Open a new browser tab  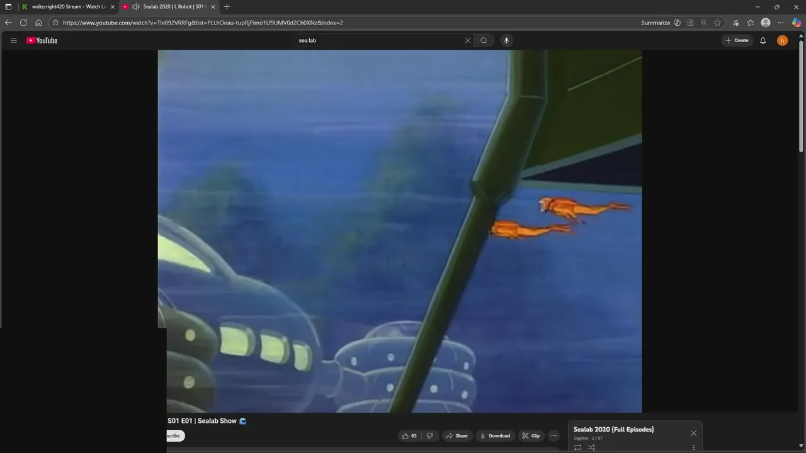pos(227,7)
